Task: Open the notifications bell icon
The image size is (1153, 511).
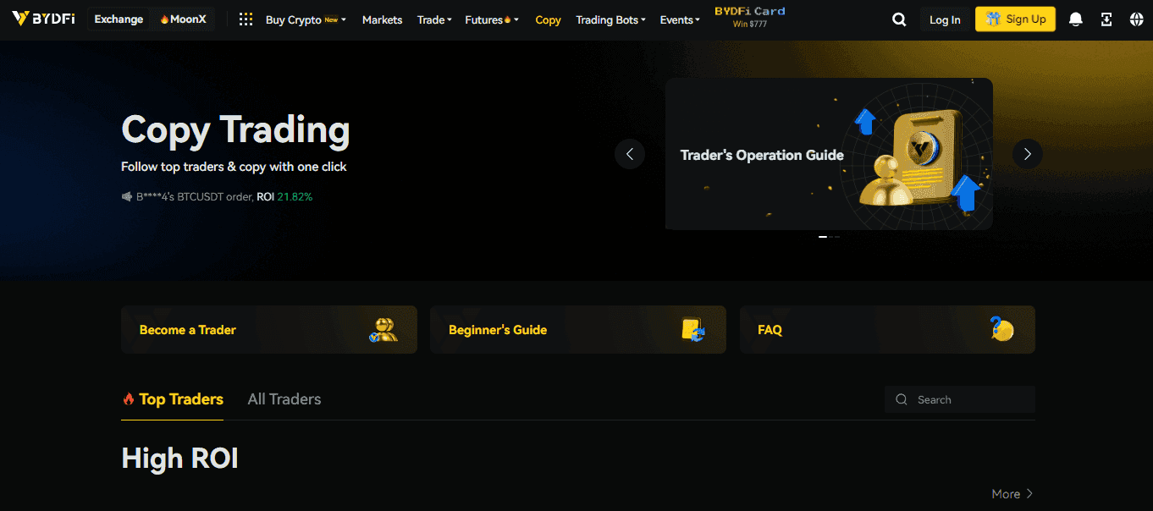Action: (1076, 19)
